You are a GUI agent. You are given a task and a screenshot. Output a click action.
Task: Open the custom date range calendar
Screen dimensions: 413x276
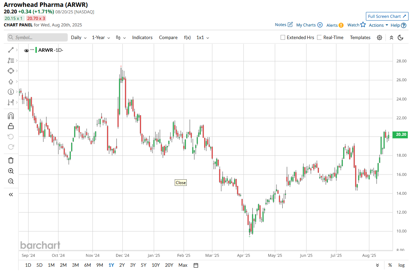(196, 265)
